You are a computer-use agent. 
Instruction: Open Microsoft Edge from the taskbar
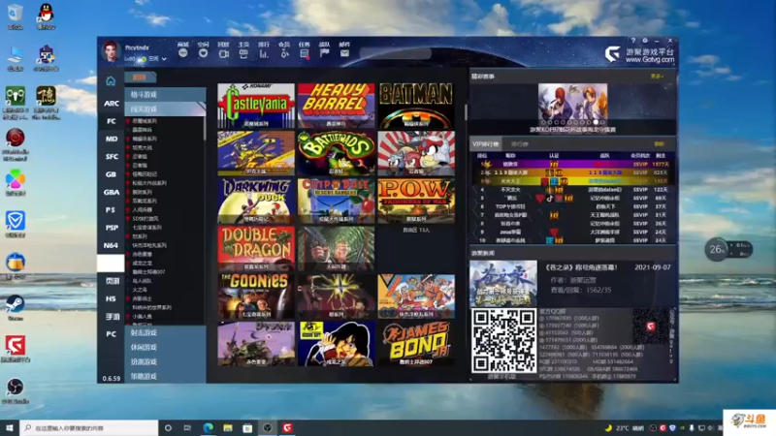[208, 428]
